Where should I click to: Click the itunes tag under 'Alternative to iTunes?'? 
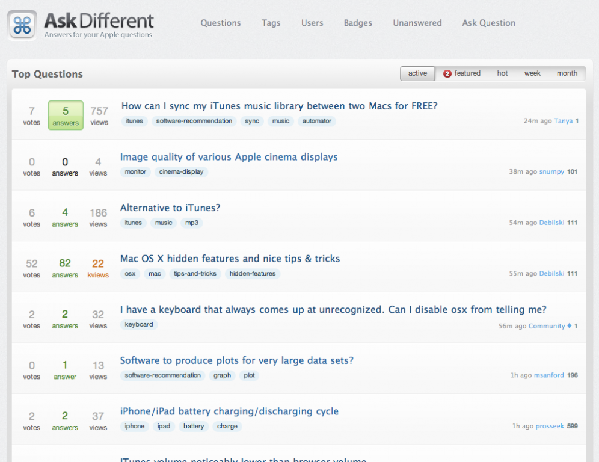134,223
